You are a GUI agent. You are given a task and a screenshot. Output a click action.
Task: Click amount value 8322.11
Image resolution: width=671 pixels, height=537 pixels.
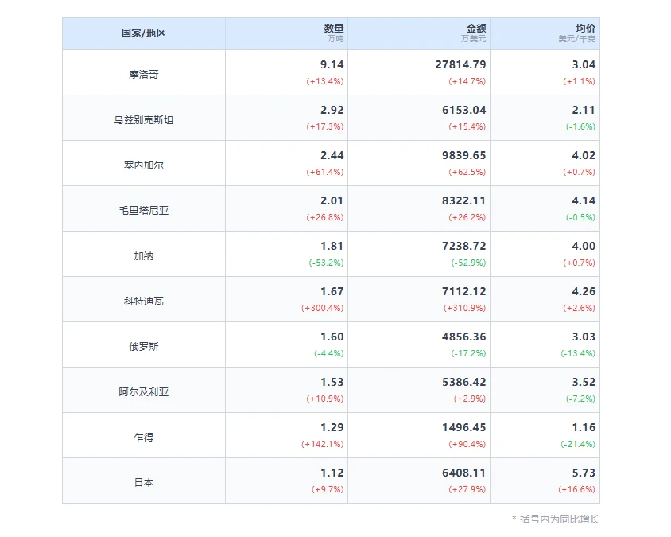464,200
